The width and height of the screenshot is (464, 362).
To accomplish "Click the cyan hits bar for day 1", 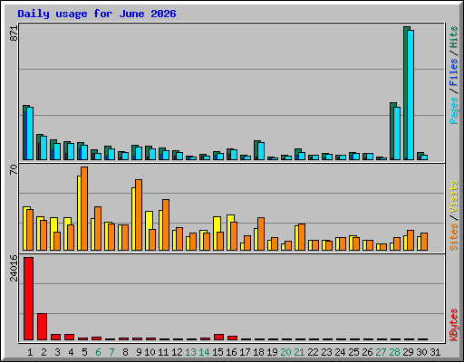I will (x=30, y=133).
